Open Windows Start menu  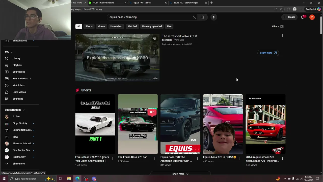coord(4,179)
